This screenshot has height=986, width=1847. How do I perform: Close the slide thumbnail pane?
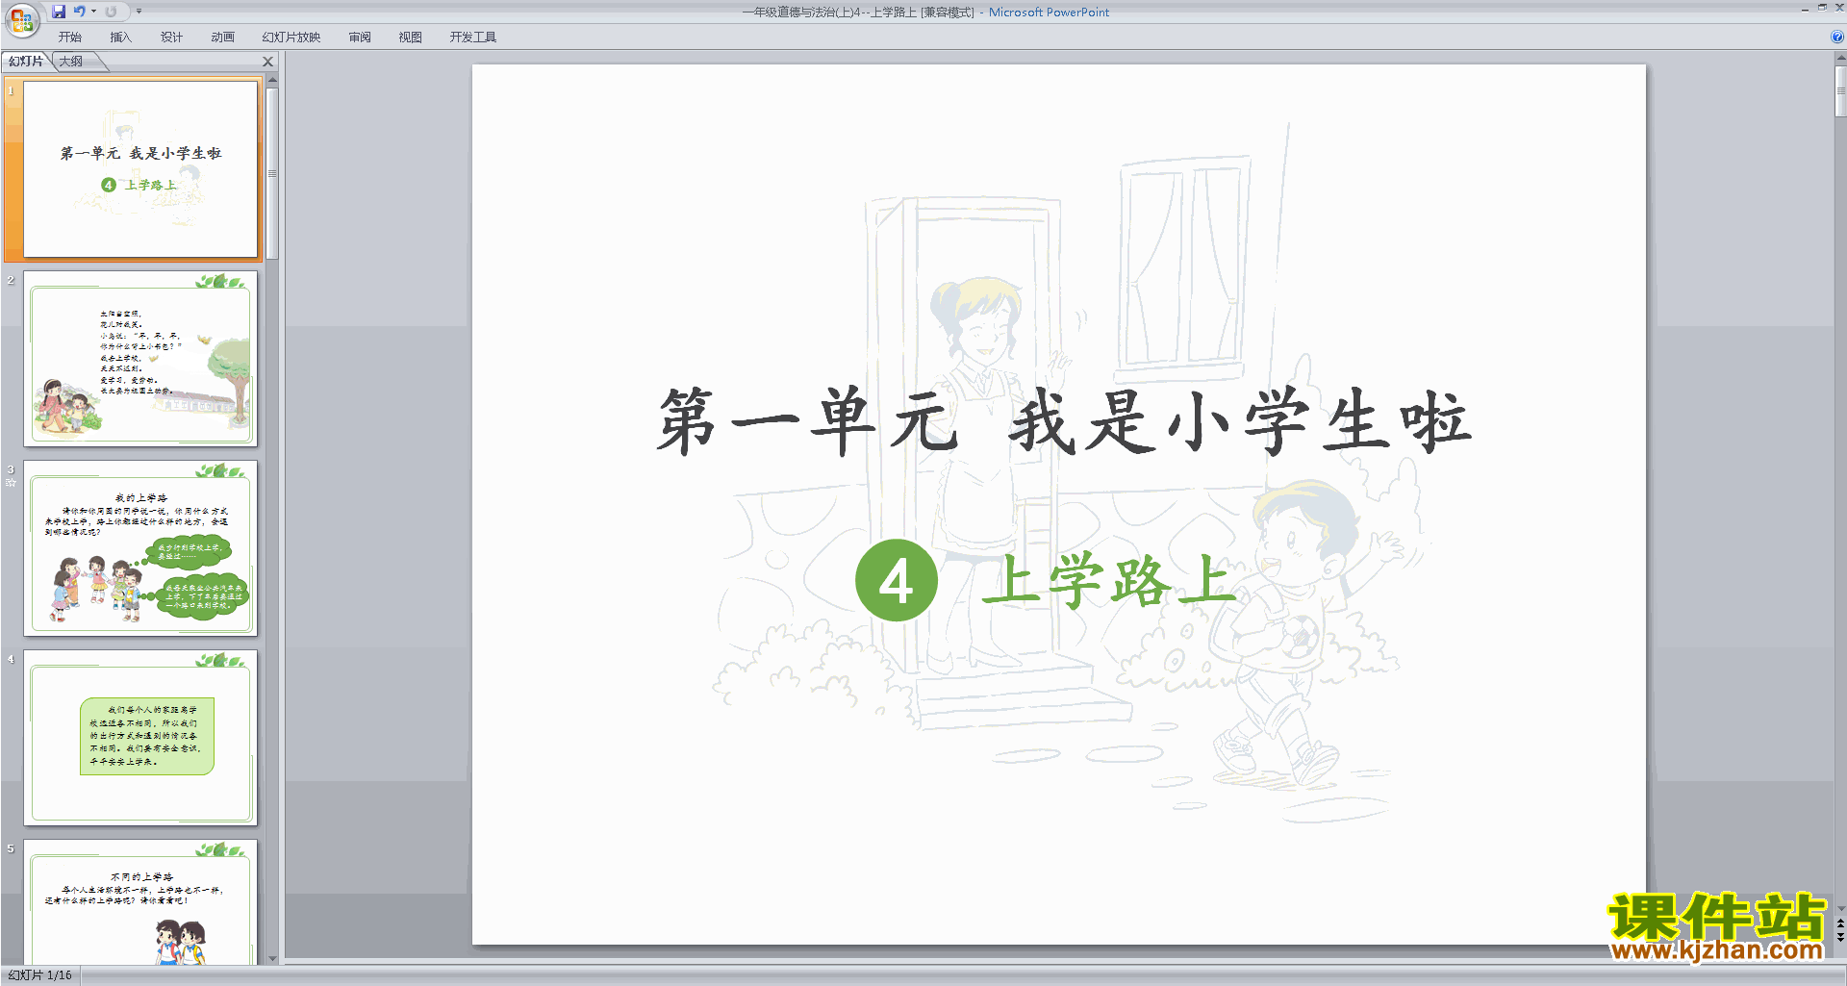click(x=268, y=62)
